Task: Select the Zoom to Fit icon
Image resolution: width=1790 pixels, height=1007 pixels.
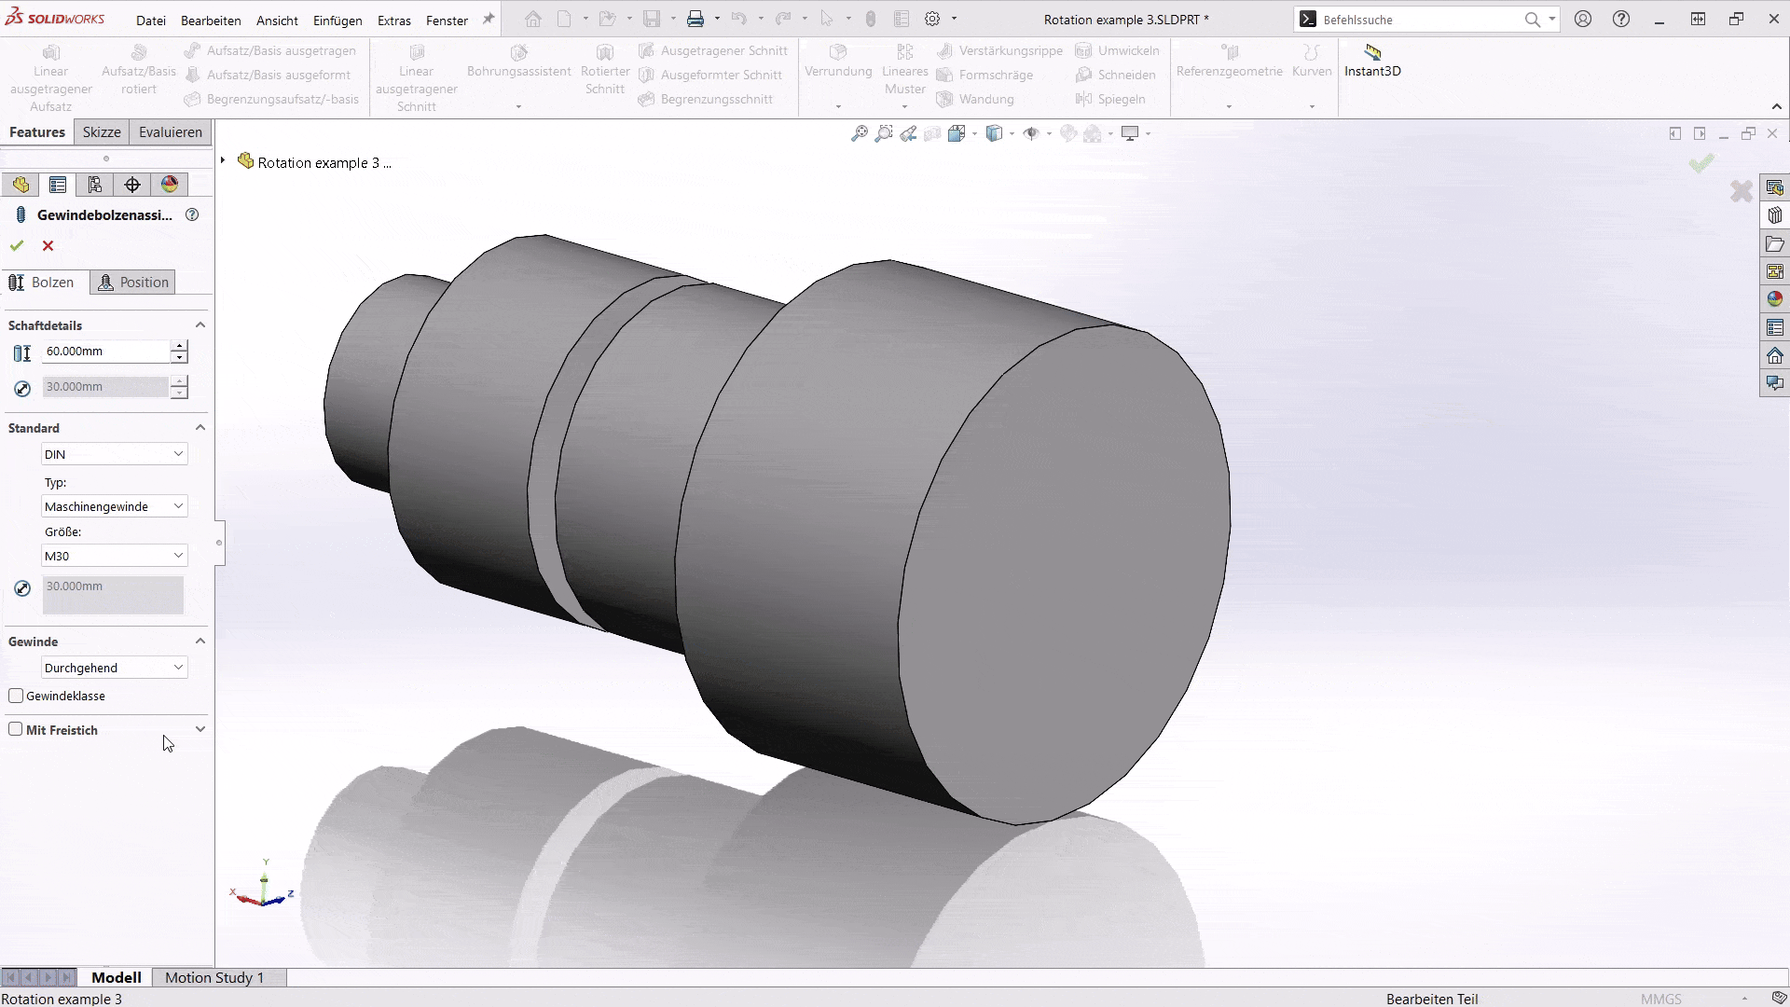Action: point(859,133)
